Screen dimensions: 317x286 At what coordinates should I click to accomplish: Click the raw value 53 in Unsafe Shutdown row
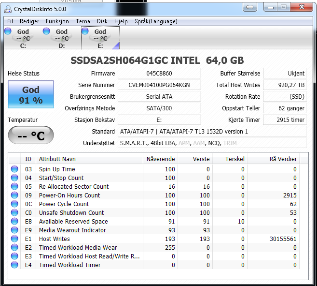click(x=293, y=212)
